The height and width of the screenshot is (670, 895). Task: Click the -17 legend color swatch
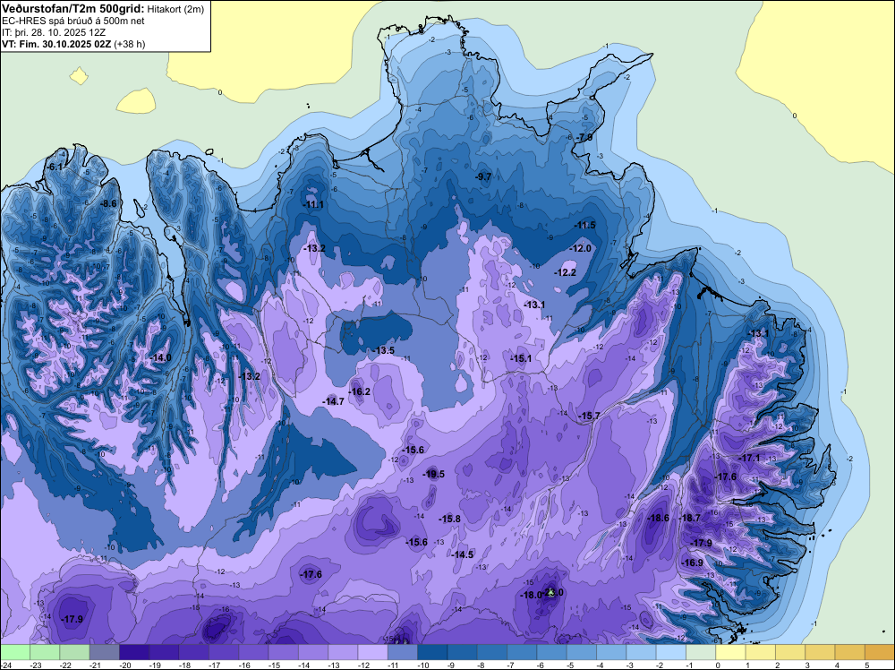pos(224,652)
